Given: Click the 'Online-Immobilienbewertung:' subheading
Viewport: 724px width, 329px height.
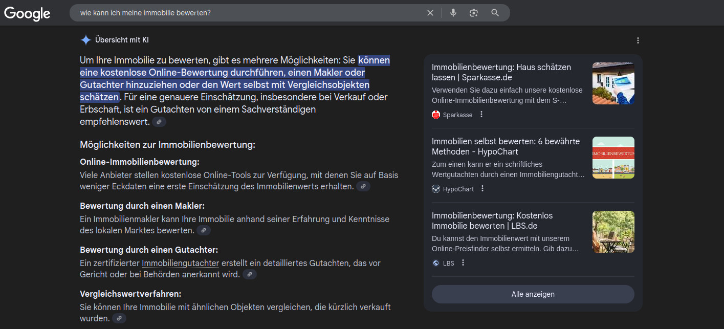Looking at the screenshot, I should tap(140, 162).
